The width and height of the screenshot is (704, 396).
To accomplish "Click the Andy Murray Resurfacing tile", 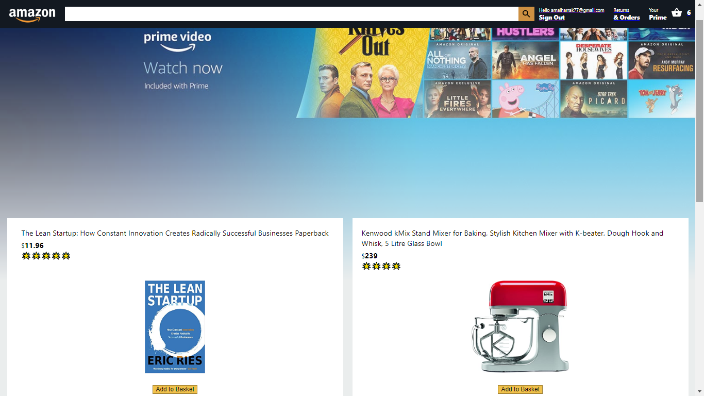I will point(662,60).
